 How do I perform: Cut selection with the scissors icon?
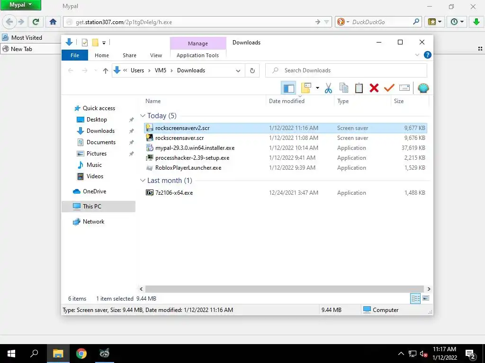(x=329, y=88)
